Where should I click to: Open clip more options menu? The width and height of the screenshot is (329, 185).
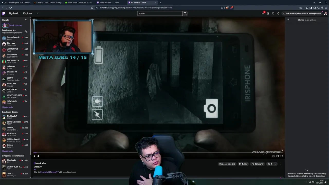[x=280, y=164]
